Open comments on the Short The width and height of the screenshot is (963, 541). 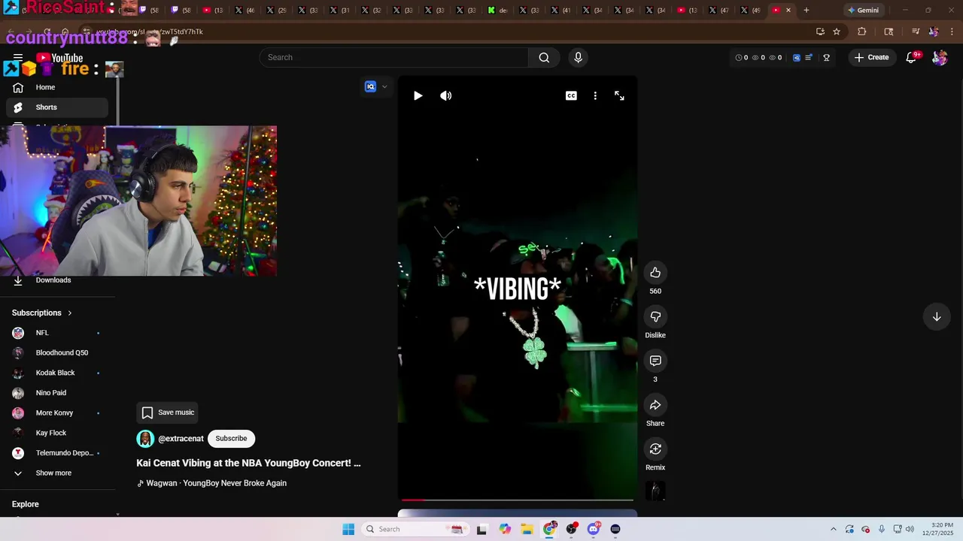(655, 361)
